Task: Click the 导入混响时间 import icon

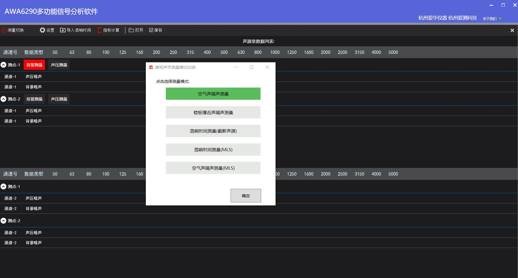Action: pyautogui.click(x=63, y=30)
